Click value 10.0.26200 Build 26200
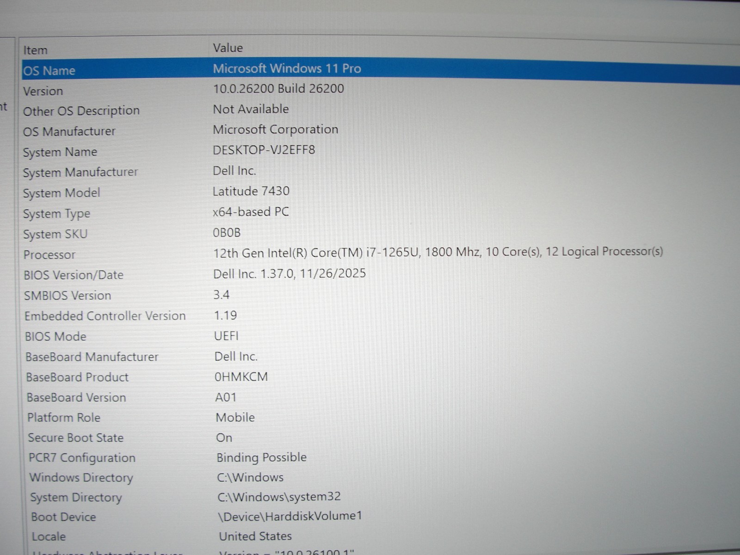 point(278,89)
